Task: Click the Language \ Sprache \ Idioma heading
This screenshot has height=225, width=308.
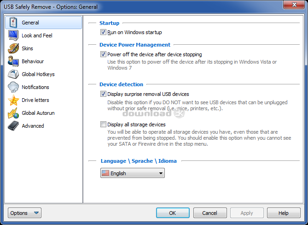Action: (139, 161)
